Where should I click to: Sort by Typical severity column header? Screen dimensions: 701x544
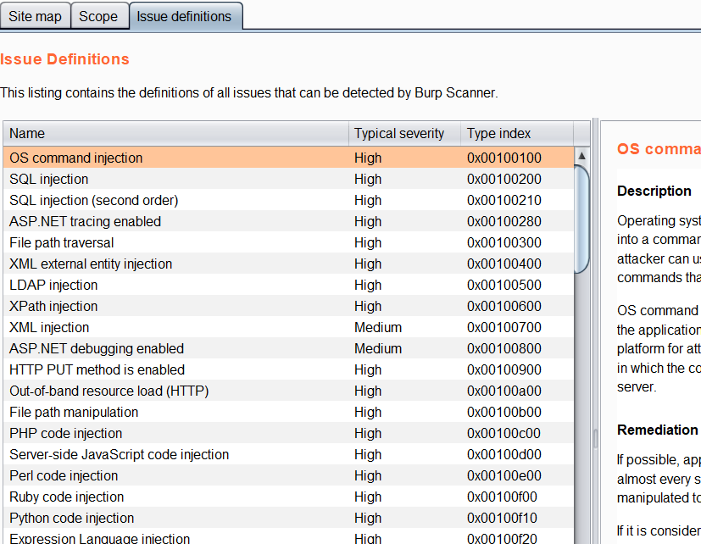(404, 133)
